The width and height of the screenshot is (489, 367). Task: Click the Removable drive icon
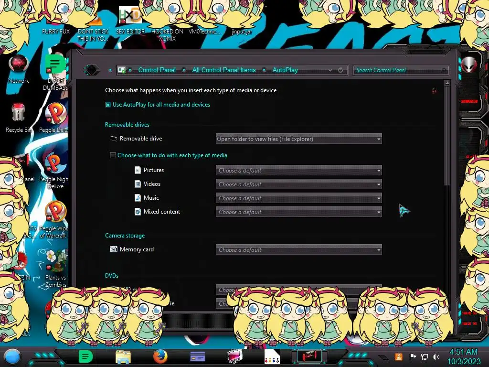click(114, 138)
